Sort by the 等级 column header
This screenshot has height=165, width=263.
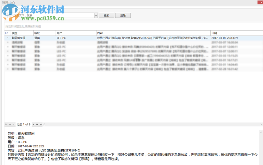tap(44, 33)
